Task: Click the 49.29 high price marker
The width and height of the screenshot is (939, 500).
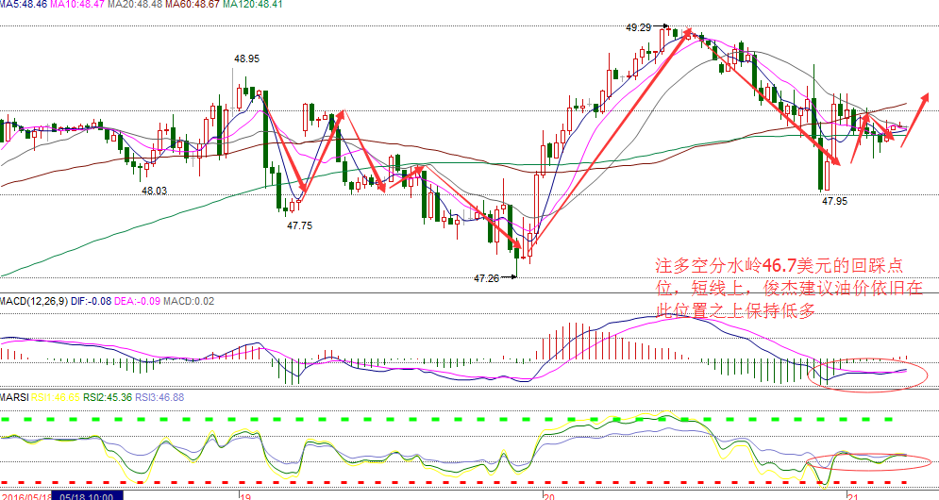Action: [x=638, y=27]
